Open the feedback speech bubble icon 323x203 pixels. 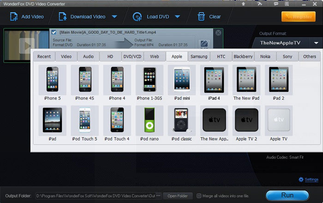tap(276, 4)
